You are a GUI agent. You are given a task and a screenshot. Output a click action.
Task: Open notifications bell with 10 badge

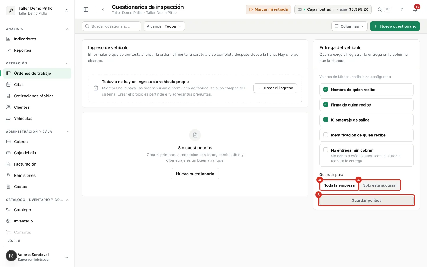click(x=415, y=9)
